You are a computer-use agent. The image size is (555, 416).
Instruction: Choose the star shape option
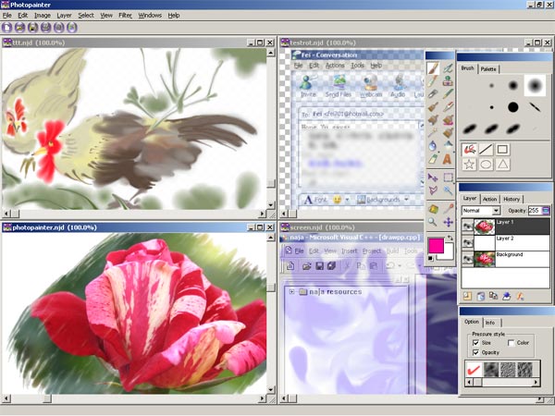point(469,165)
